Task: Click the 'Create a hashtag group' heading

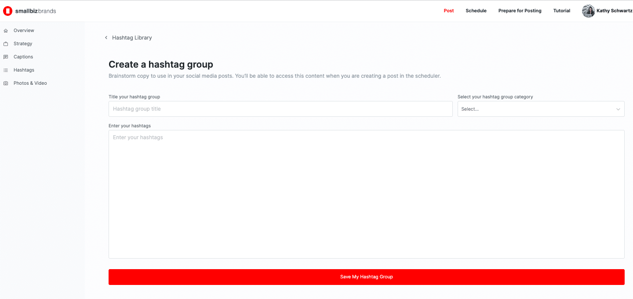Action: (161, 65)
